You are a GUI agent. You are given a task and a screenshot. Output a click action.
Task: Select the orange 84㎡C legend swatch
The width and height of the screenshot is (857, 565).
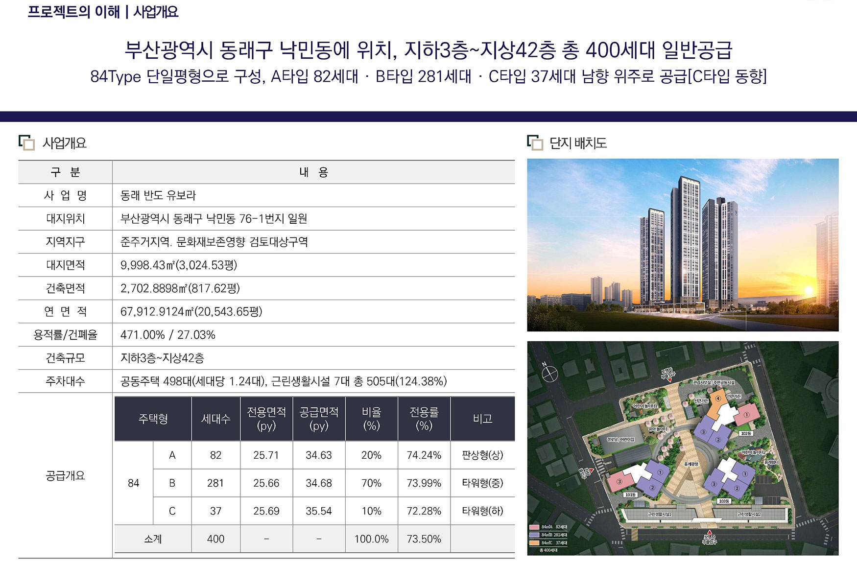coord(534,543)
